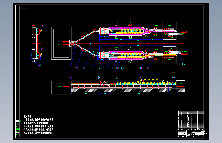Click the red outlet arrow of the upper line

[184, 32]
